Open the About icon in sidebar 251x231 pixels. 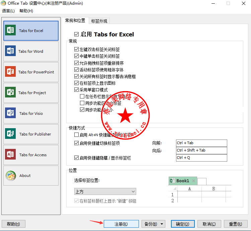pyautogui.click(x=11, y=176)
